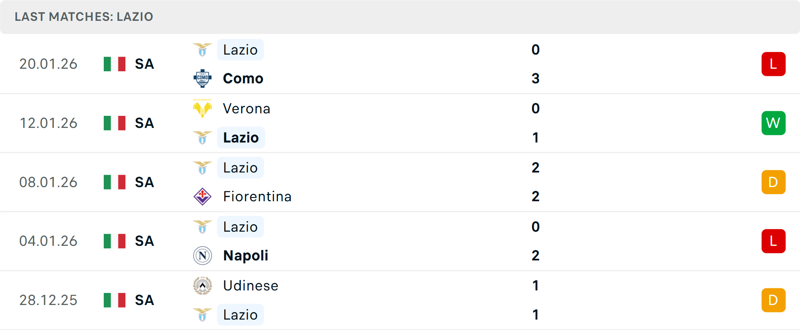The image size is (800, 330).
Task: Open the Fiorentina team name link
Action: click(x=257, y=196)
